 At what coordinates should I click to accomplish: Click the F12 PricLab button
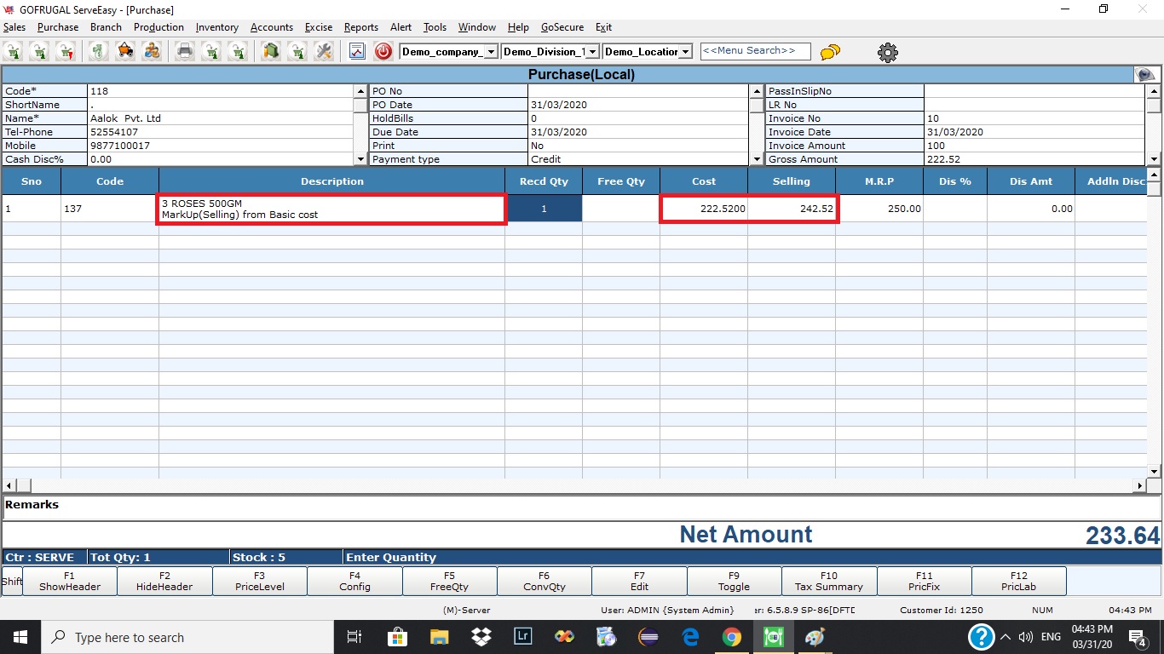1019,582
